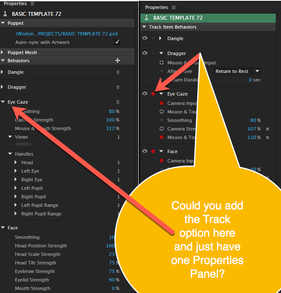
Task: Remove Camera Strength 107% override X
Action: (267, 129)
